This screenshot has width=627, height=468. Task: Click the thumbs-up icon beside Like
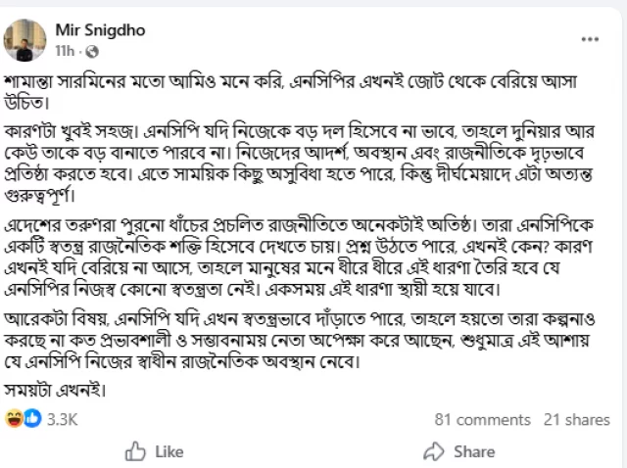(x=136, y=451)
